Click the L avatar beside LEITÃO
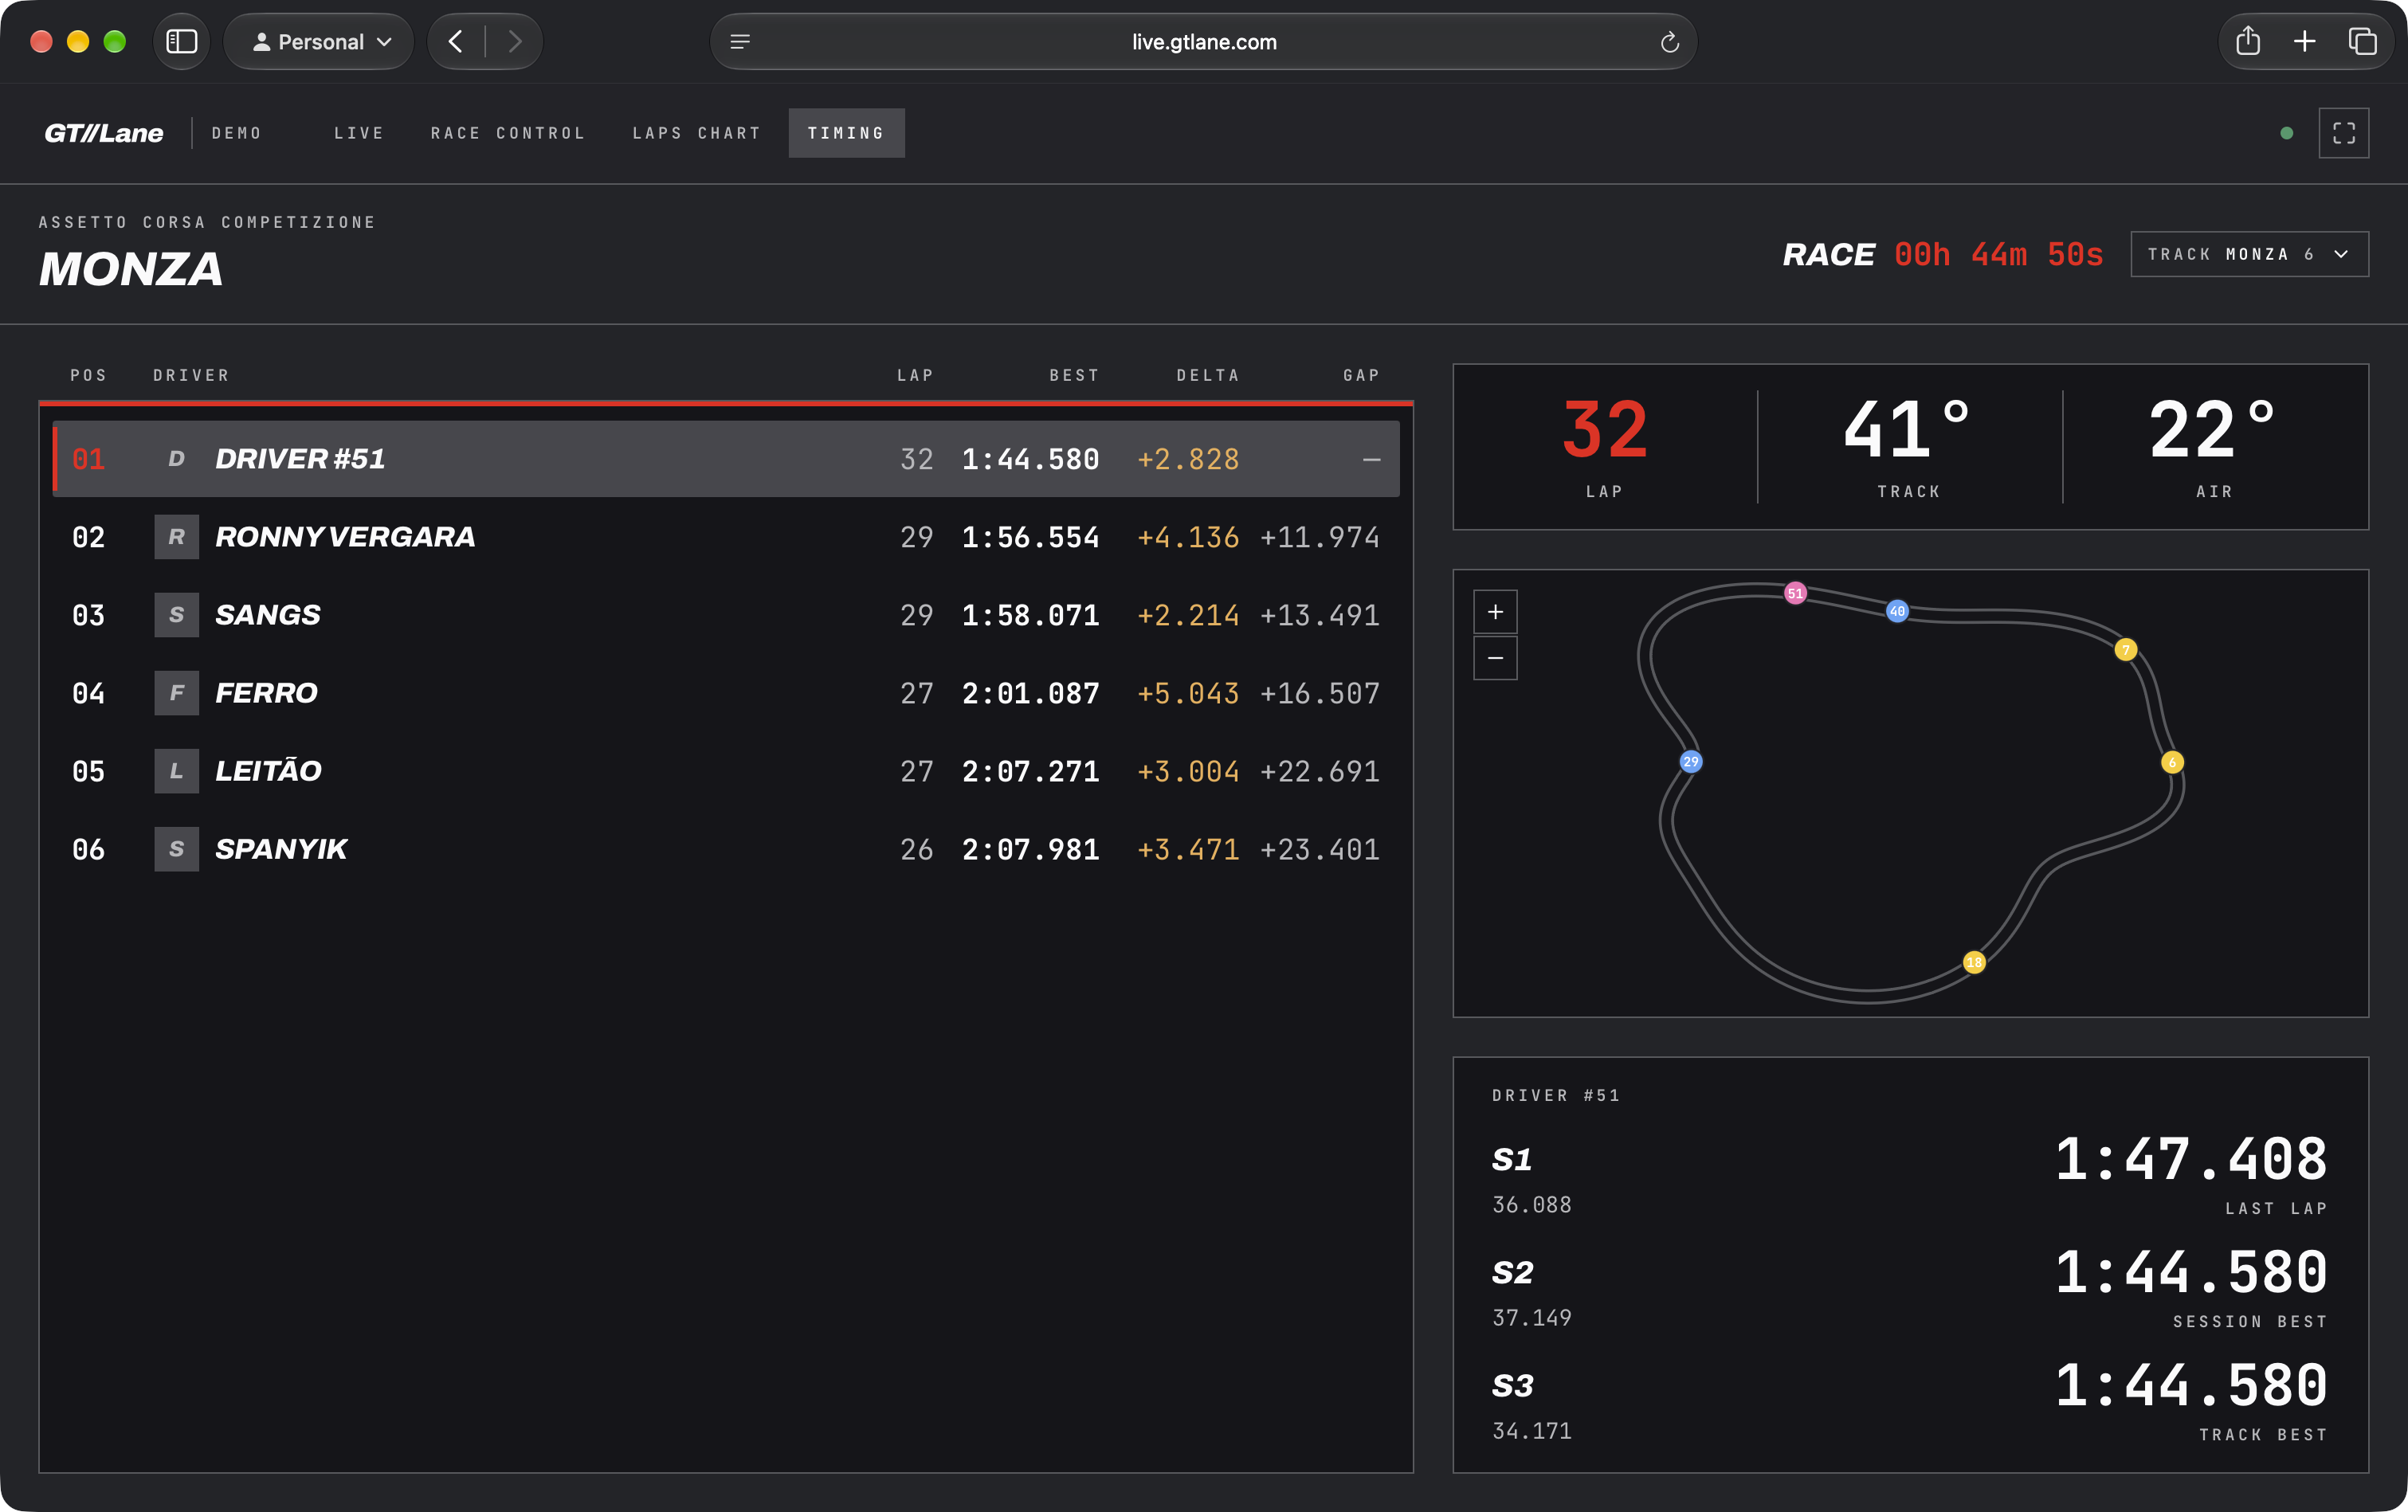Image resolution: width=2408 pixels, height=1512 pixels. click(177, 771)
